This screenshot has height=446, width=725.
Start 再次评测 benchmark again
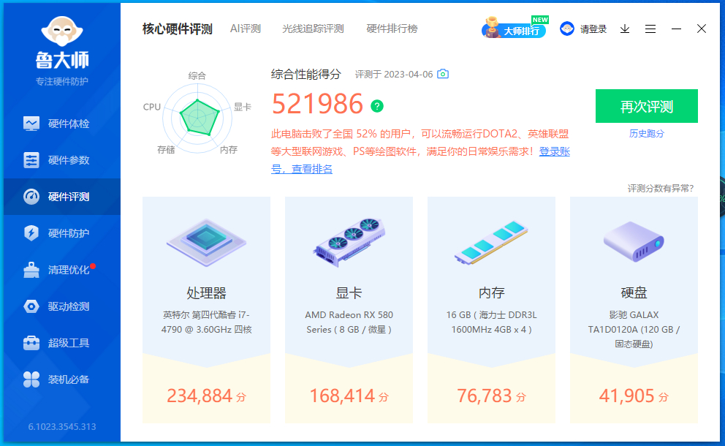pos(646,106)
